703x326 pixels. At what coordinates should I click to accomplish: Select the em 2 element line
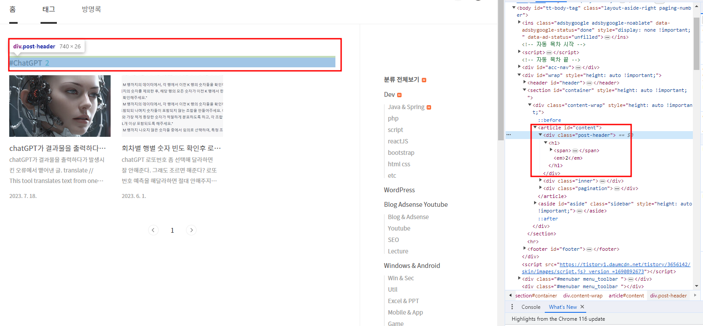(x=568, y=158)
